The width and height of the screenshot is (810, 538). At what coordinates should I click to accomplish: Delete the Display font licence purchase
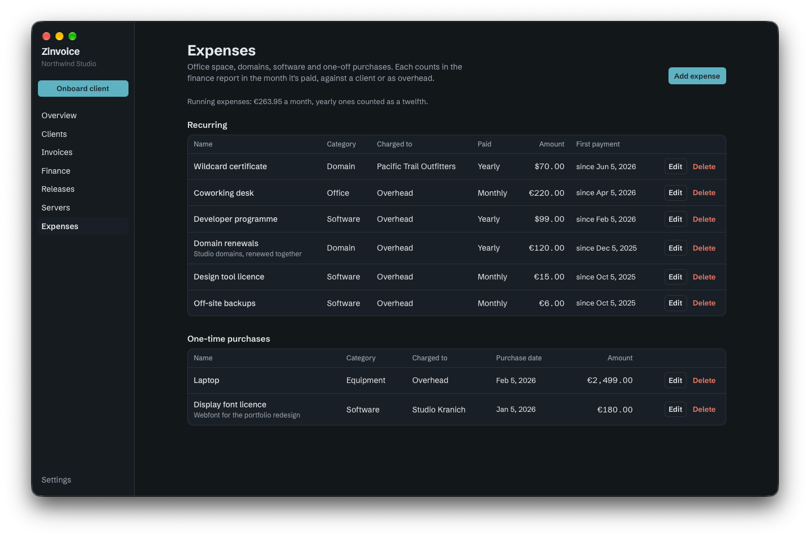(x=704, y=409)
